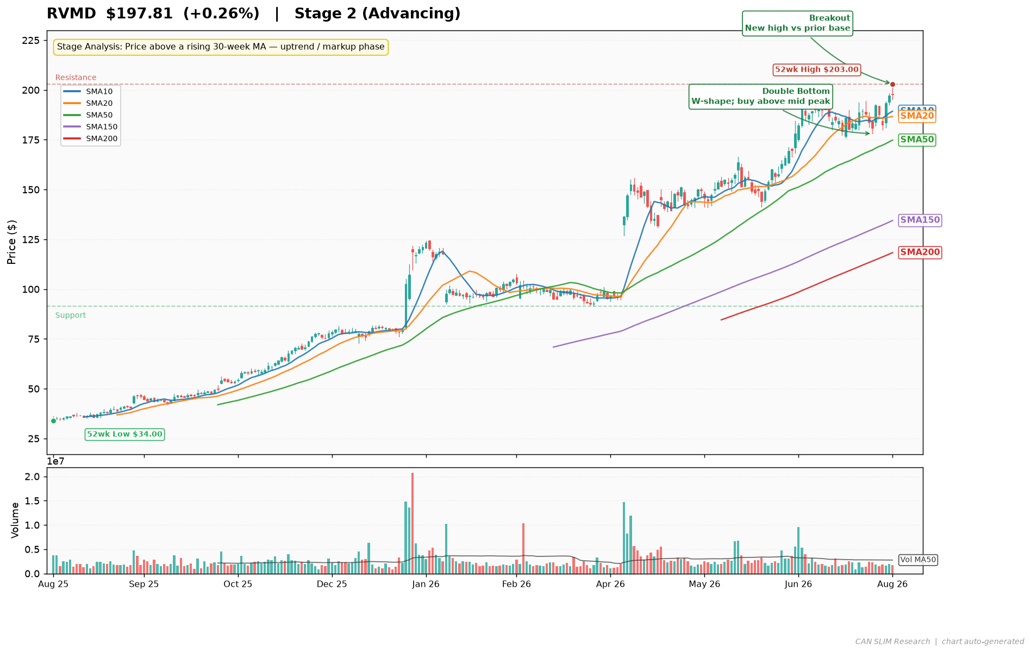Select the 52wk High $203.00 label
This screenshot has height=653, width=1031.
(x=817, y=69)
